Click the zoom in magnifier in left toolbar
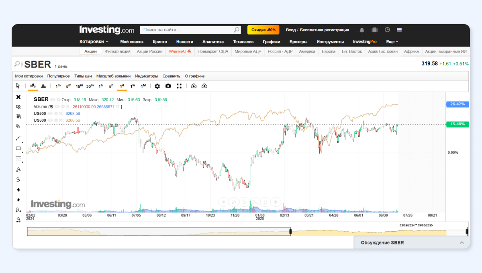The width and height of the screenshot is (482, 273). click(18, 169)
